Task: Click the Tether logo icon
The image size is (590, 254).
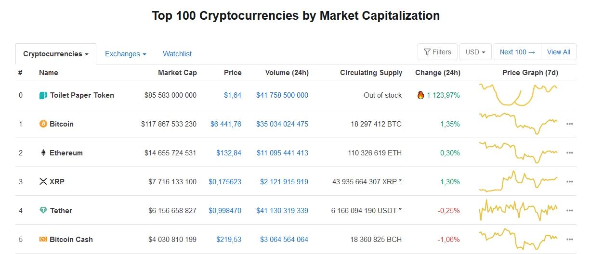Action: tap(43, 211)
